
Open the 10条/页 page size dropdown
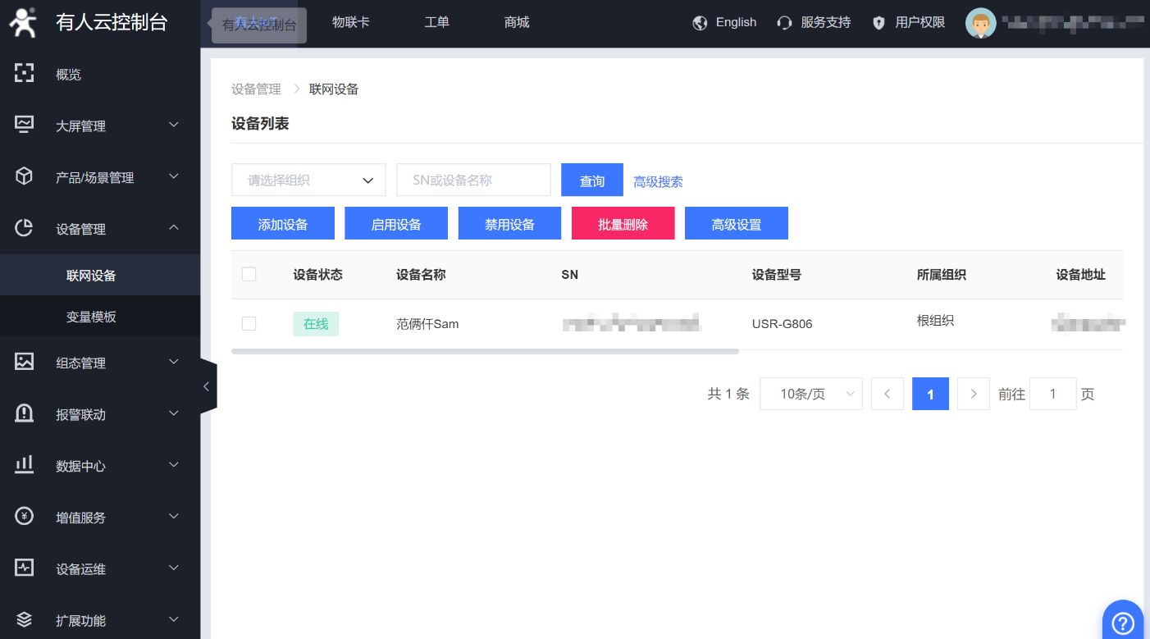pos(810,394)
